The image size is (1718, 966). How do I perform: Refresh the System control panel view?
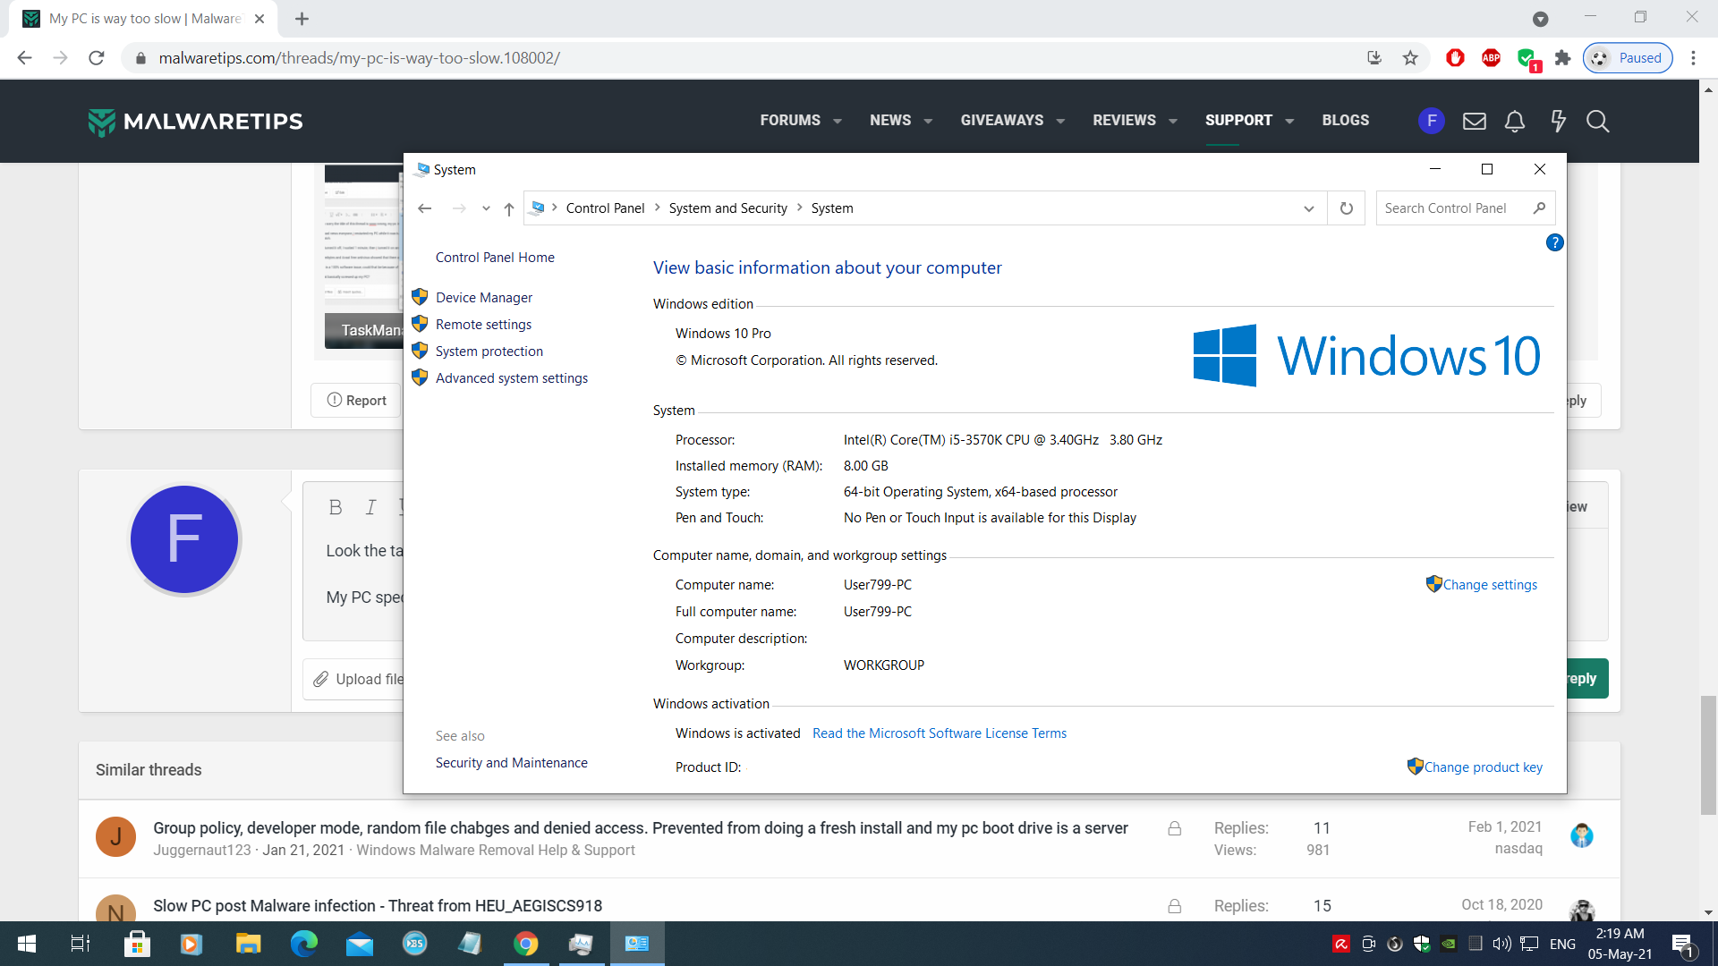1346,208
